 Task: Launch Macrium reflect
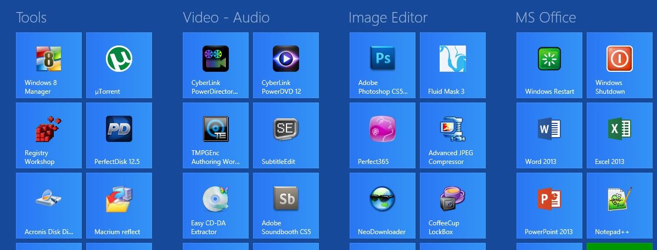[119, 206]
